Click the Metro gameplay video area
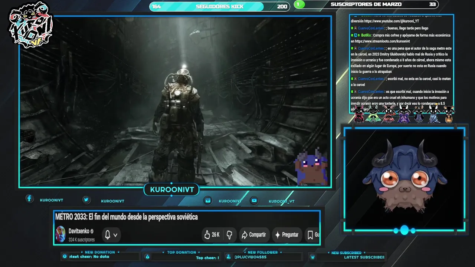The height and width of the screenshot is (267, 475). click(x=175, y=101)
